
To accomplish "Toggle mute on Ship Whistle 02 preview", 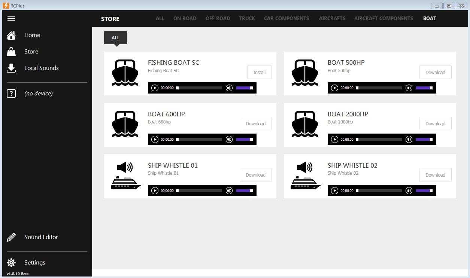I will point(409,190).
